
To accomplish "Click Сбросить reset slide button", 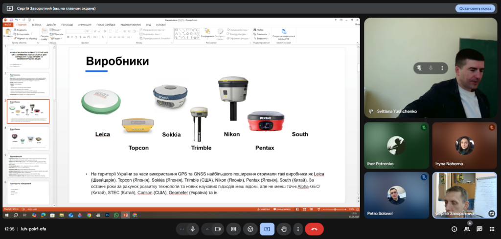I will click(57, 34).
